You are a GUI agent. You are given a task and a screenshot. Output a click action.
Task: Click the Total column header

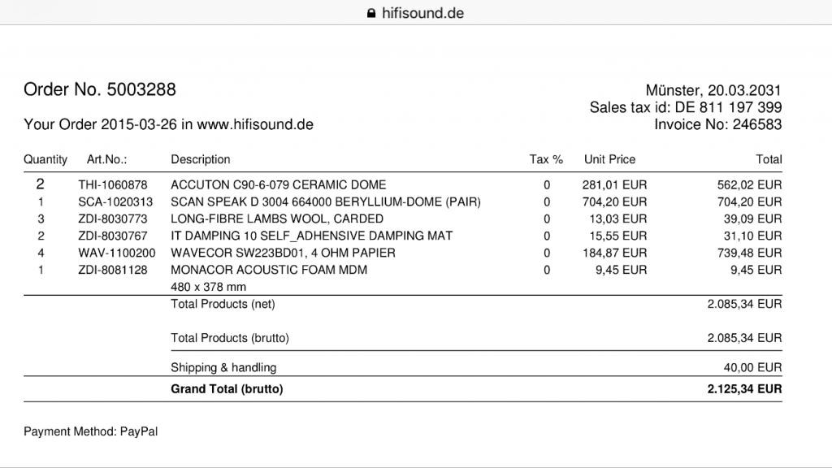coord(769,160)
